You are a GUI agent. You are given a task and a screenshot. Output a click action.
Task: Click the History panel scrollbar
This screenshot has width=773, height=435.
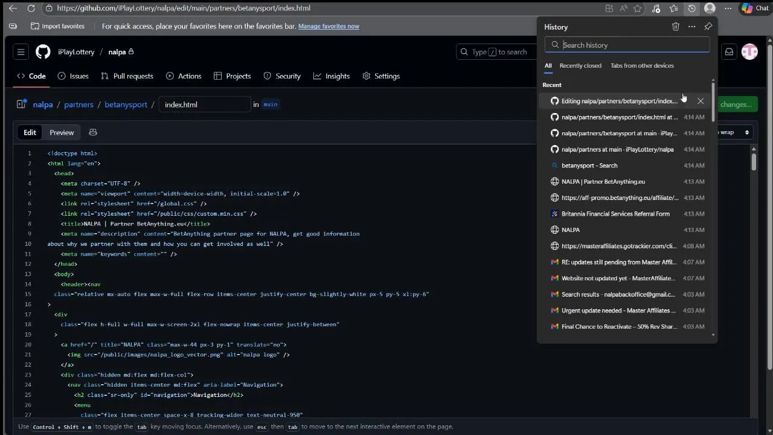[x=713, y=101]
